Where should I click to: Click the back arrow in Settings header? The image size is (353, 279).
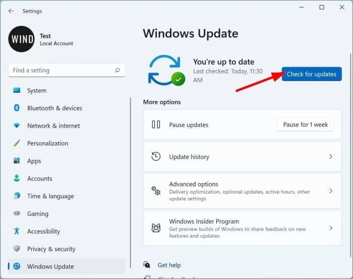point(11,11)
